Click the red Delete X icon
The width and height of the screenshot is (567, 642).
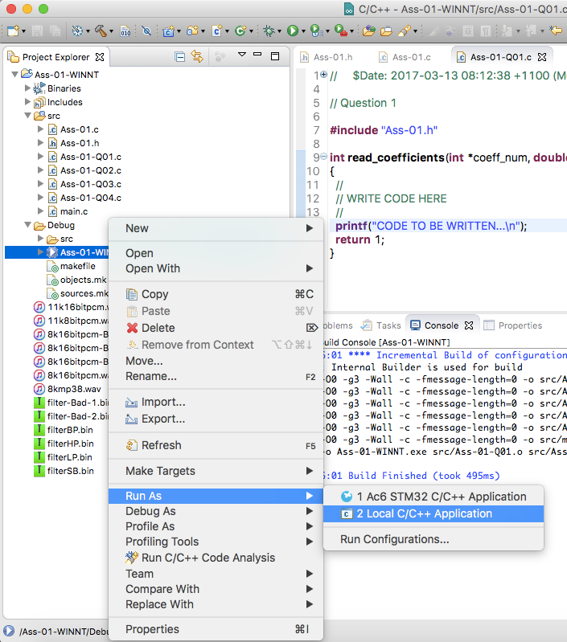(133, 328)
